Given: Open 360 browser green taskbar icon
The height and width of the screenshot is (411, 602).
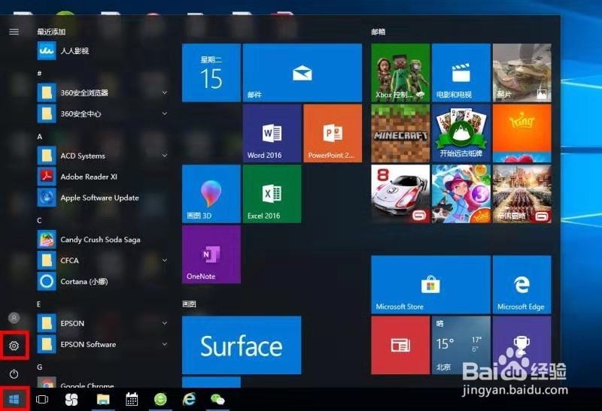Looking at the screenshot, I should 160,400.
